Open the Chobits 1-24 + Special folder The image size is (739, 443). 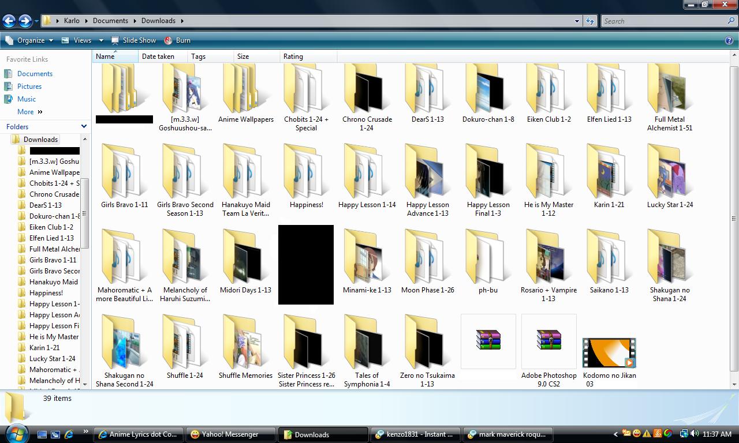point(306,97)
